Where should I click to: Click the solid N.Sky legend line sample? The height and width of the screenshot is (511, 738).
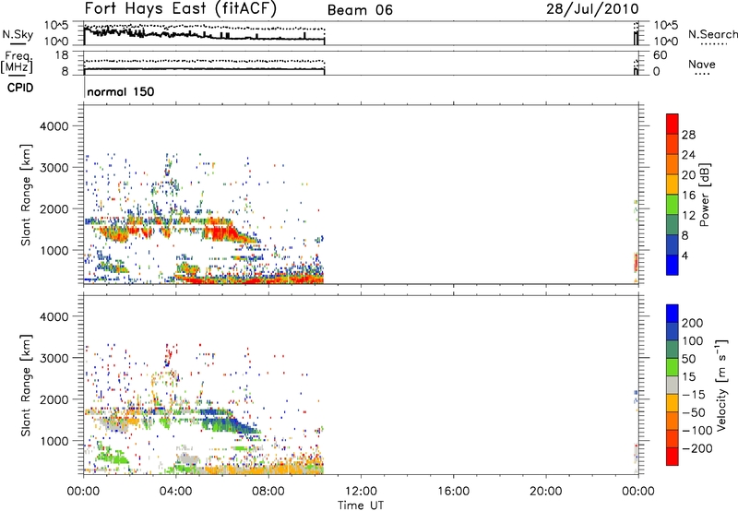click(x=18, y=44)
